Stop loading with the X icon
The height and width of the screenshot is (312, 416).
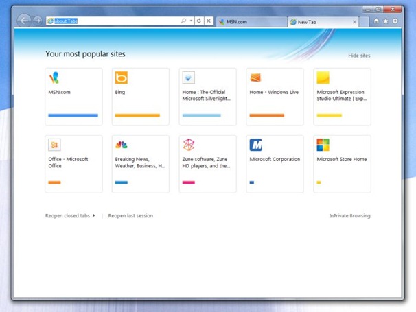[x=209, y=21]
